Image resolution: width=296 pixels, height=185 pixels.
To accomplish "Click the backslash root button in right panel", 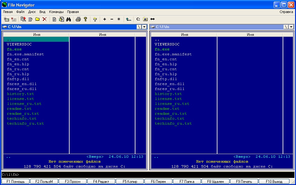I will coord(286,27).
